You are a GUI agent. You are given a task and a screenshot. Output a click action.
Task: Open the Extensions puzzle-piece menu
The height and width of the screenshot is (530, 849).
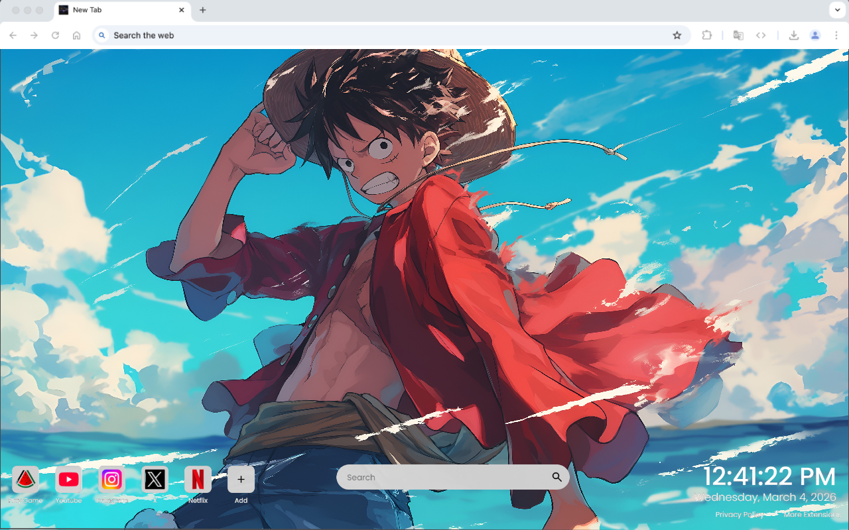tap(706, 35)
